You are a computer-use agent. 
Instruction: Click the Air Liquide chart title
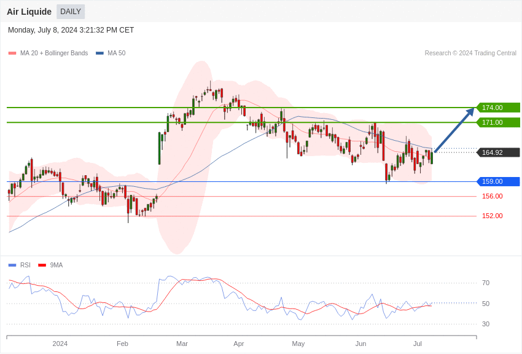pyautogui.click(x=29, y=12)
